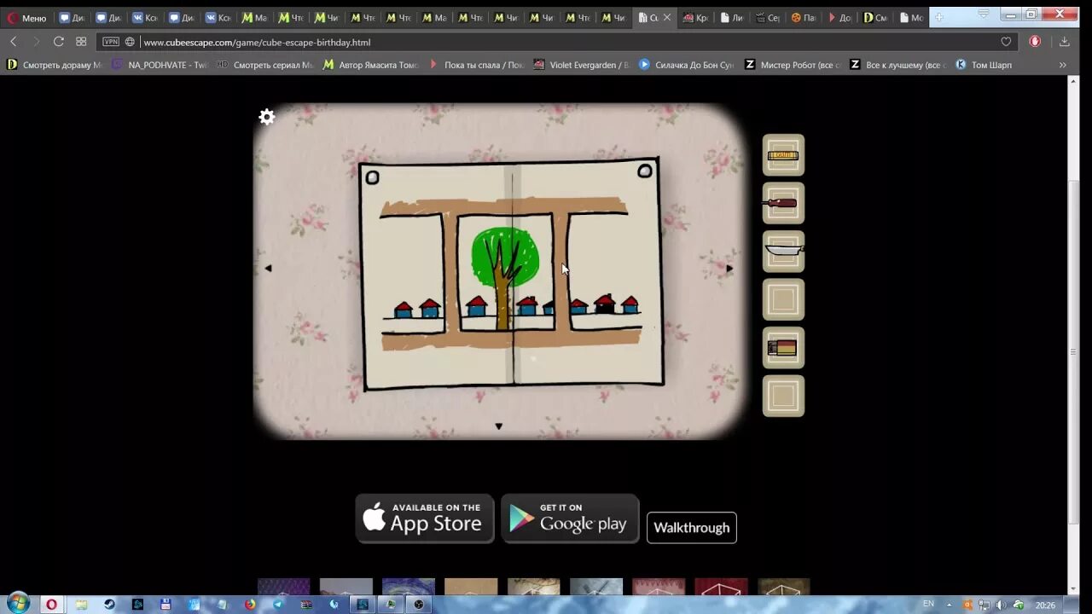
Task: Open 'Силачка До Бон Сун' bookmark
Action: (x=688, y=65)
